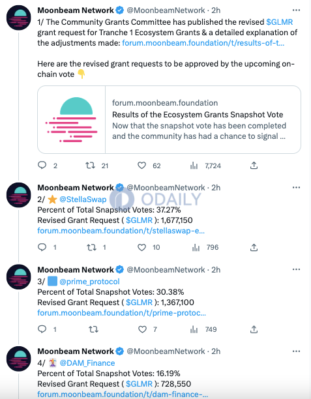Open more options on the StellaSwap tweet
This screenshot has height=399, width=311.
[296, 188]
